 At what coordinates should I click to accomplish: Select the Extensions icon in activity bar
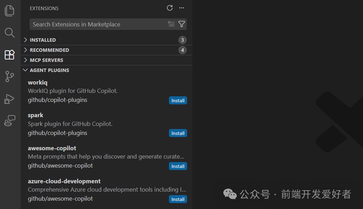(x=10, y=55)
